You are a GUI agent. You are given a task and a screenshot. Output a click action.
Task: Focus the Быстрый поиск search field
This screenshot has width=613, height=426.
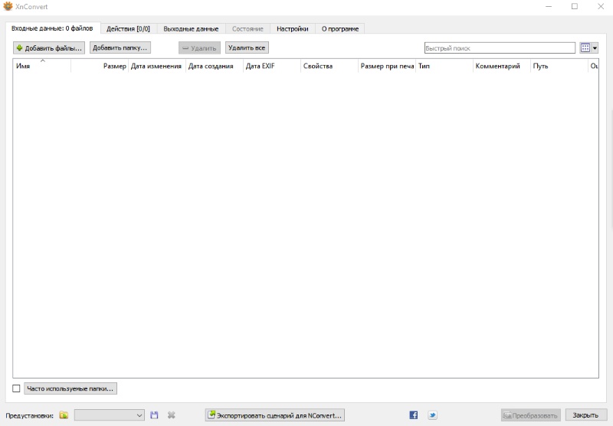[500, 48]
